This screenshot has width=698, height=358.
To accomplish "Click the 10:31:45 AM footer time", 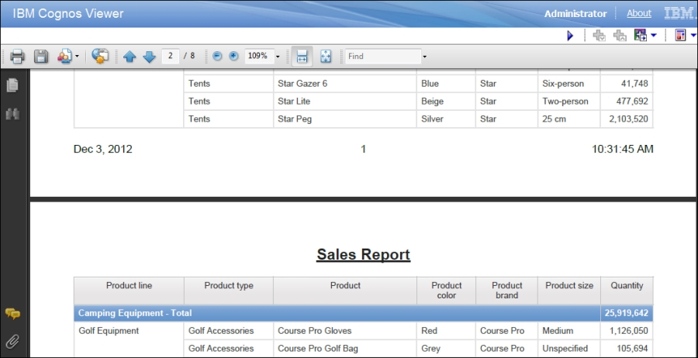I will click(622, 149).
